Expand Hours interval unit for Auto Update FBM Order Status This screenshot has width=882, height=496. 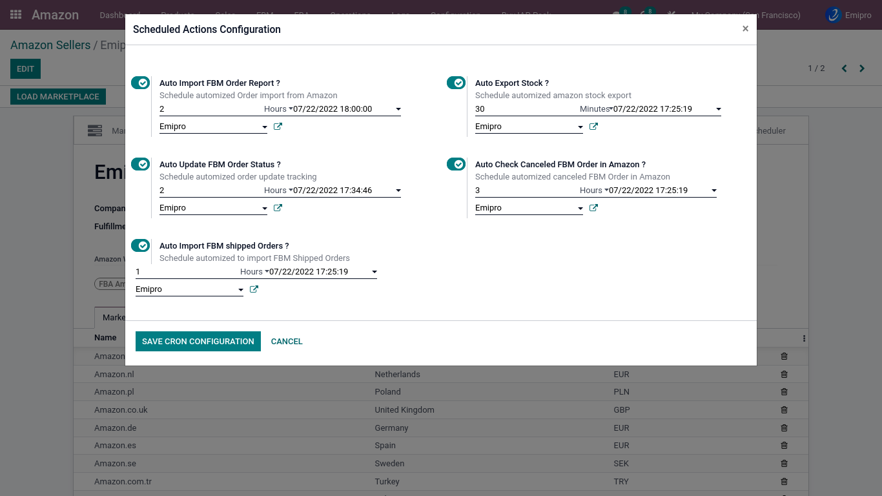click(x=278, y=191)
